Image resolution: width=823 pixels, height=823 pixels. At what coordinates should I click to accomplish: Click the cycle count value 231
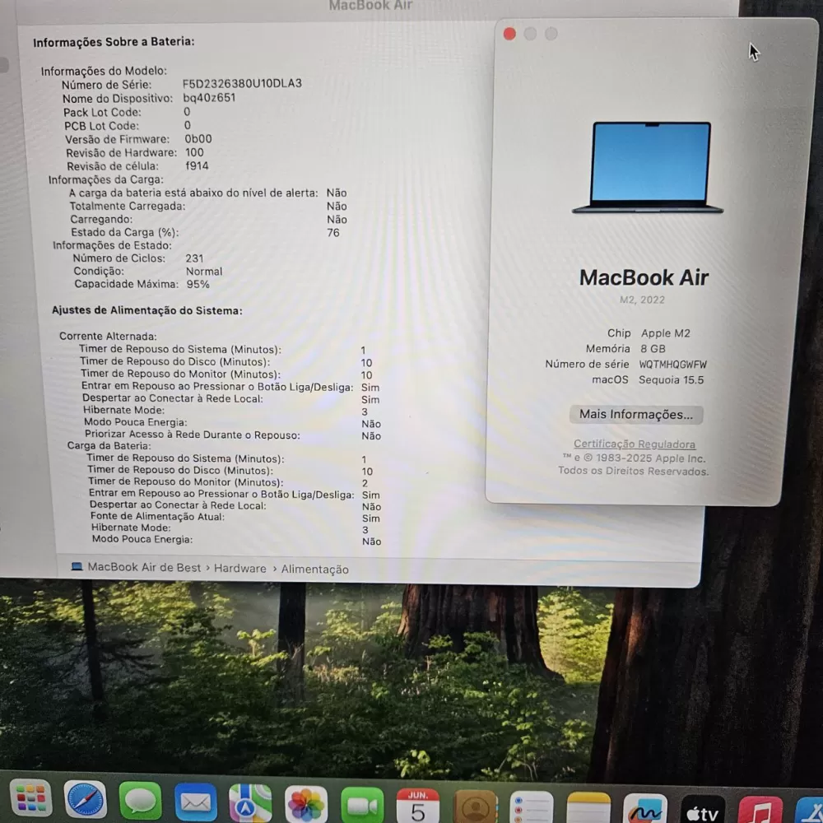(194, 258)
